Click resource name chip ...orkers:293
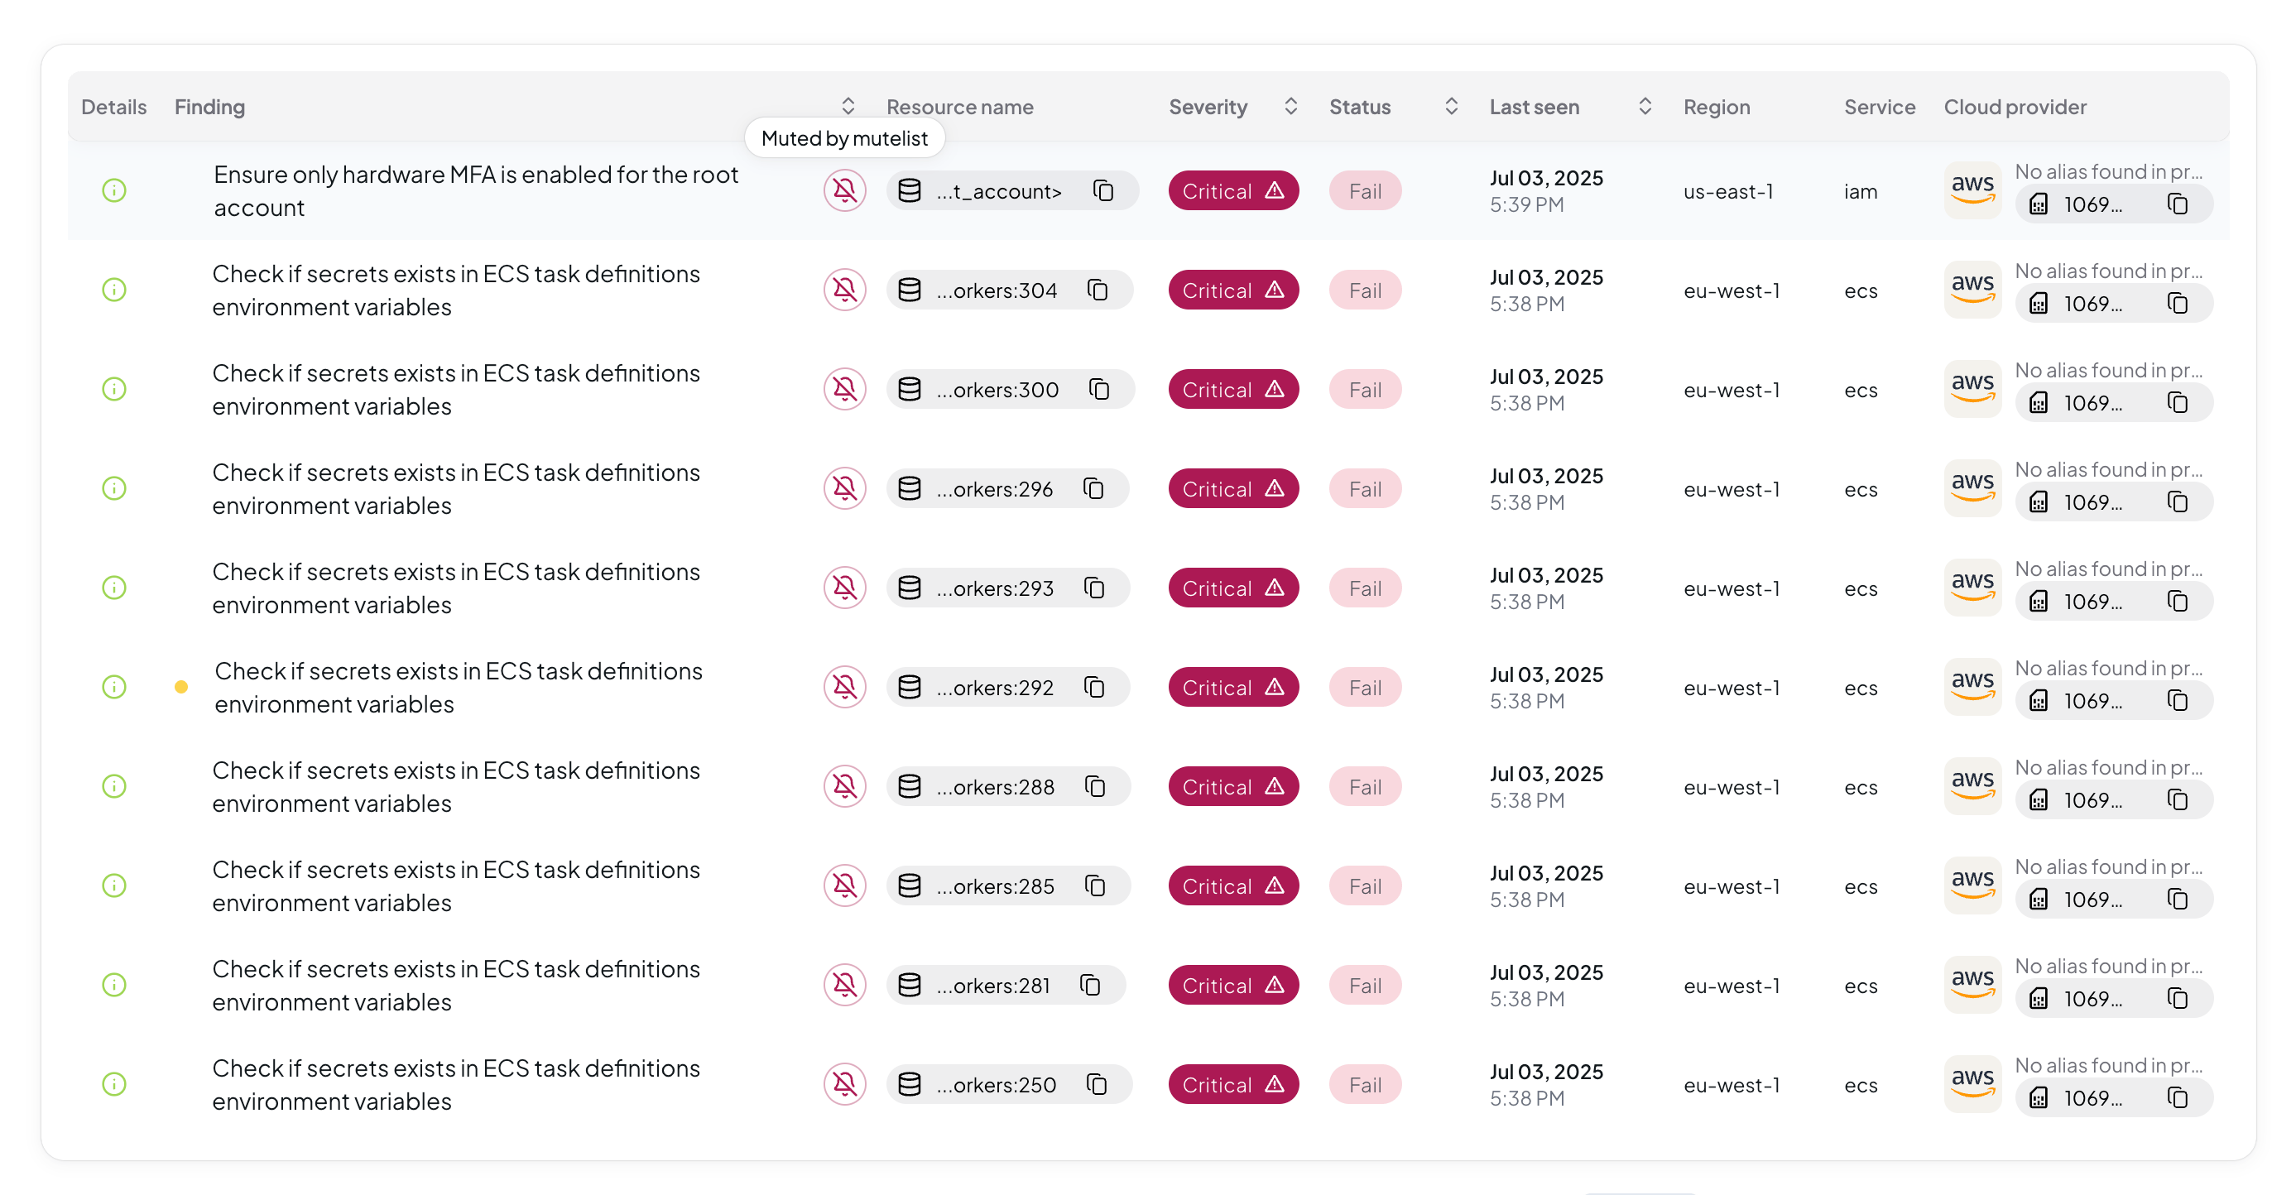The height and width of the screenshot is (1195, 2296). (x=1007, y=588)
